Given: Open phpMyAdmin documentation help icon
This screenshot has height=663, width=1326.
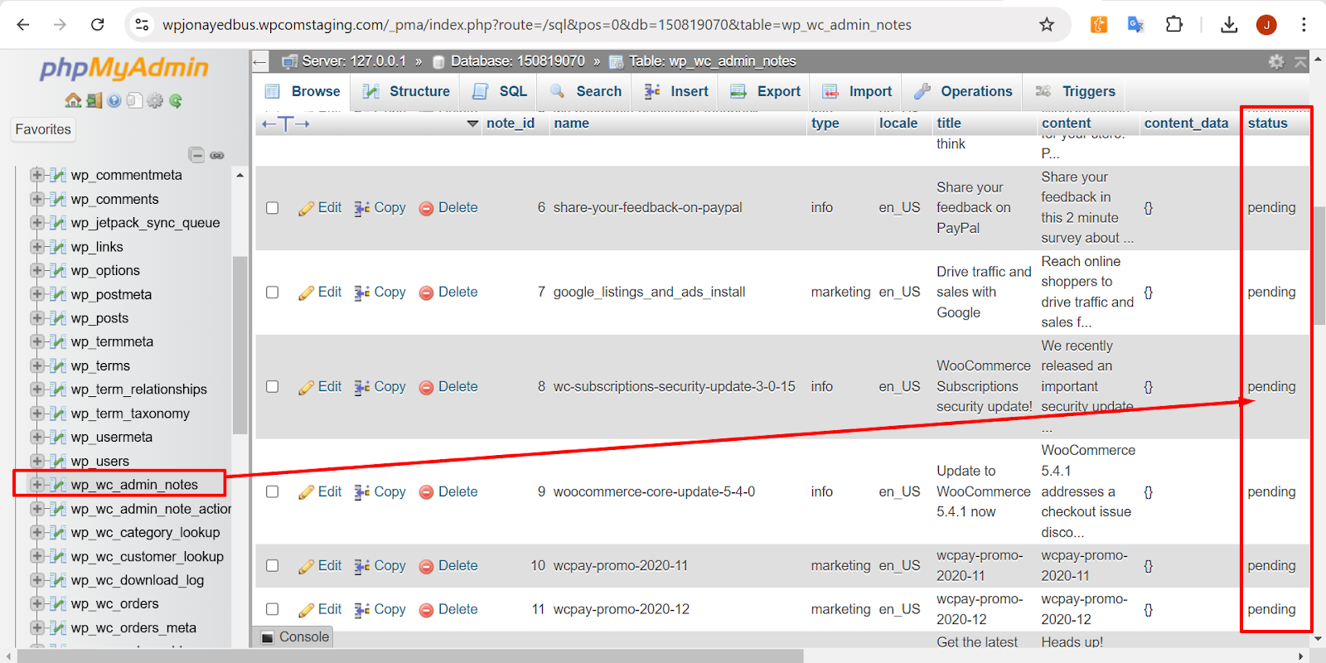Looking at the screenshot, I should pyautogui.click(x=114, y=101).
